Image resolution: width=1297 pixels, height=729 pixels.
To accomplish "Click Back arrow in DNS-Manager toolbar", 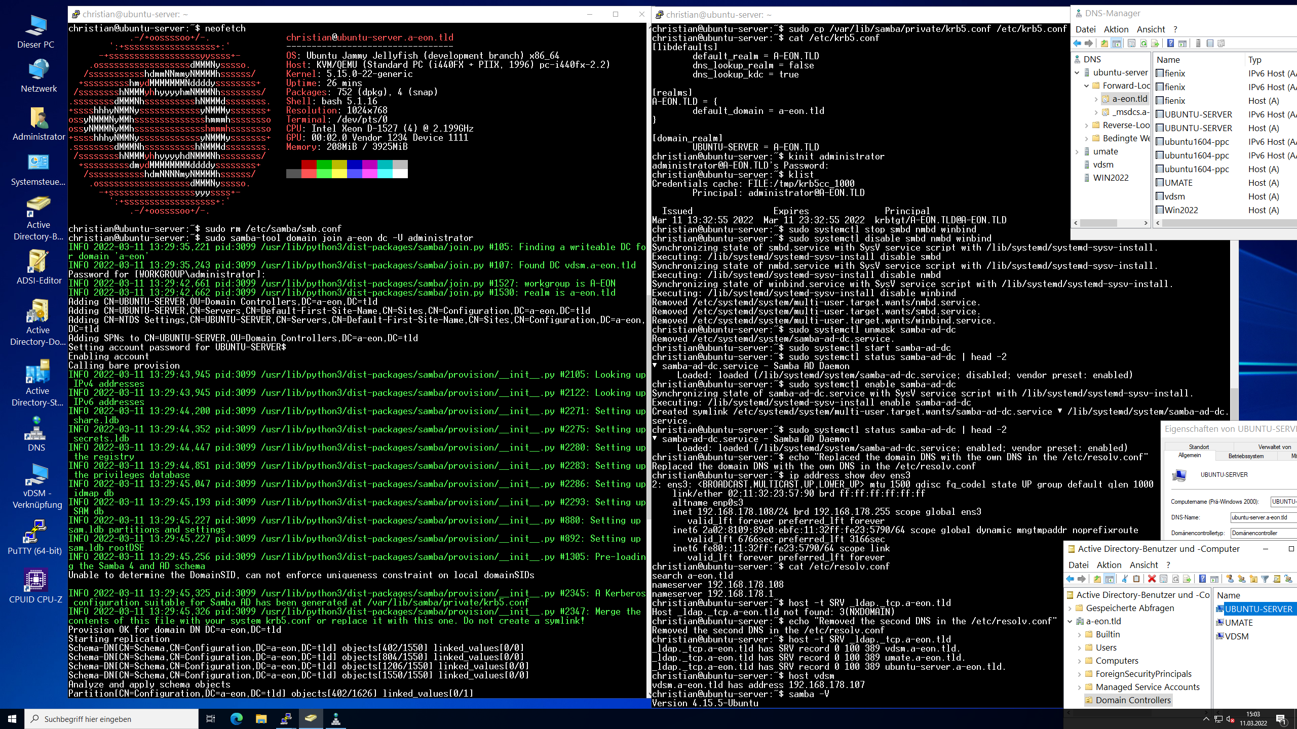I will point(1077,43).
